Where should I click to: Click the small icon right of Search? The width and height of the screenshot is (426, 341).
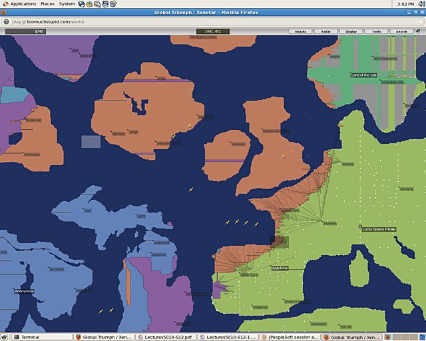[x=418, y=31]
